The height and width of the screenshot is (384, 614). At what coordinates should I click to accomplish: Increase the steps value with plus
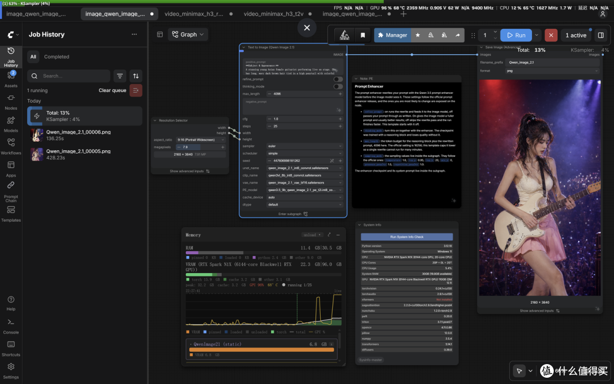tap(340, 126)
